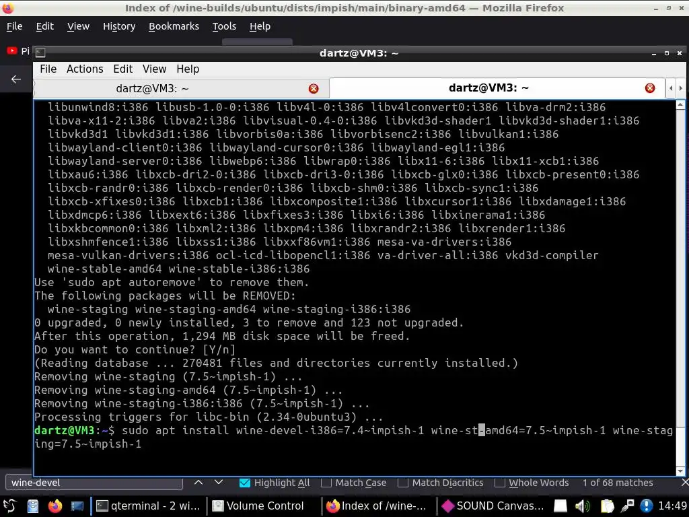Toggle the Highlight All checkbox
689x517 pixels.
(x=245, y=483)
